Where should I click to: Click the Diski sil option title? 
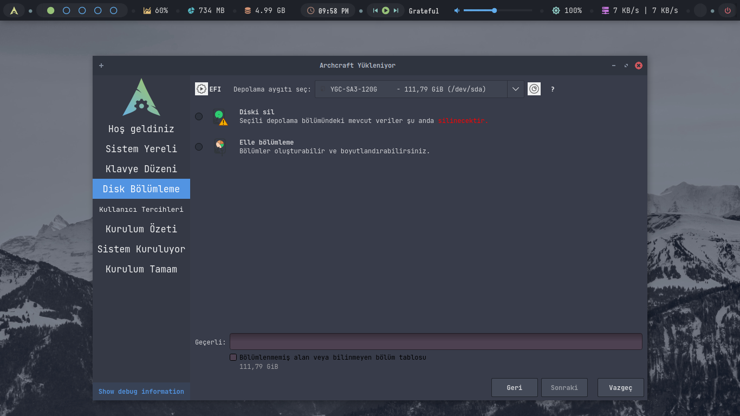257,112
